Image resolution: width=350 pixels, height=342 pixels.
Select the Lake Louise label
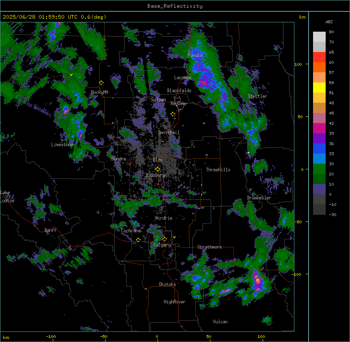tap(7, 197)
